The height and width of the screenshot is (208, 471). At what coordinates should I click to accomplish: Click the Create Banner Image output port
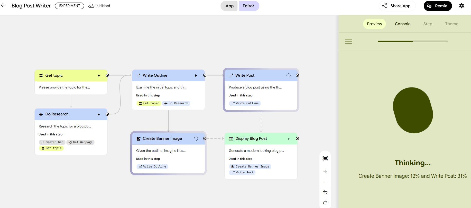tap(205, 138)
